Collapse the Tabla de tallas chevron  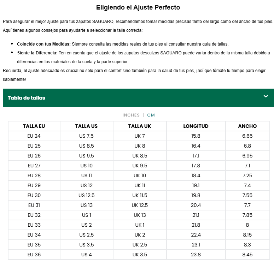(266, 96)
